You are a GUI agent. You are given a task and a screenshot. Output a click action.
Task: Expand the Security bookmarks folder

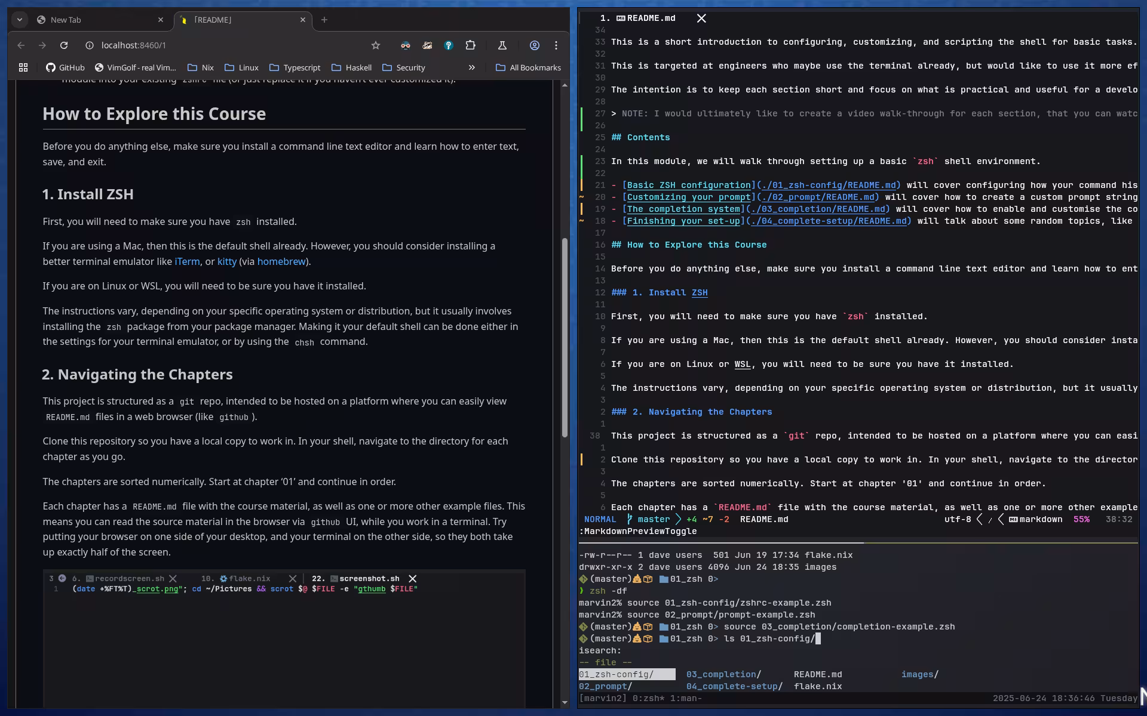404,68
